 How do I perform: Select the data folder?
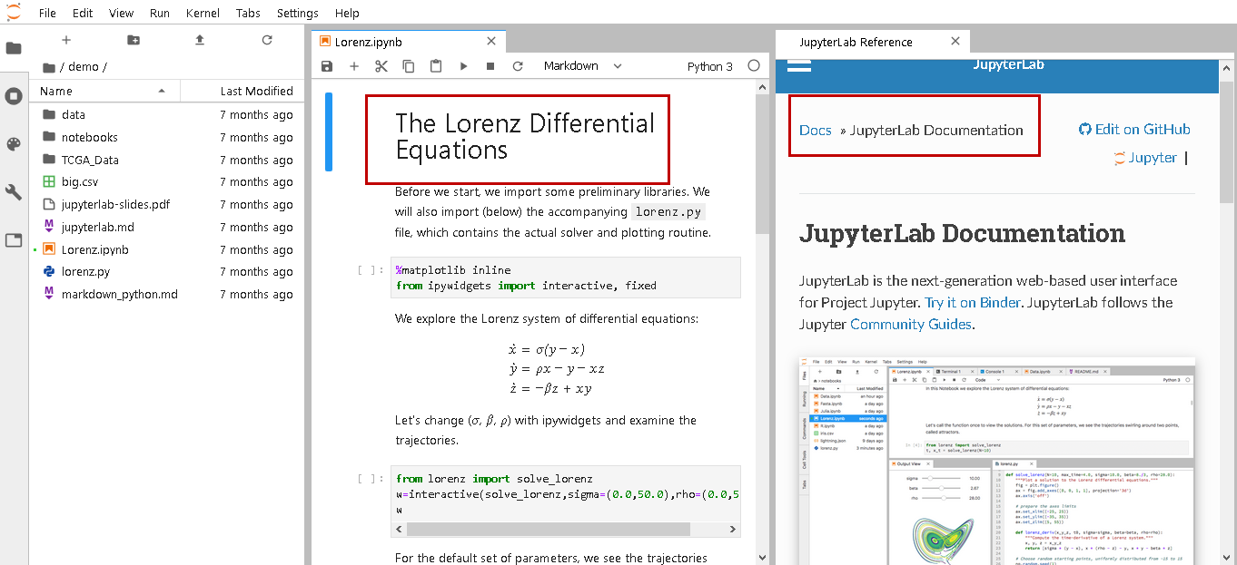[166, 115]
